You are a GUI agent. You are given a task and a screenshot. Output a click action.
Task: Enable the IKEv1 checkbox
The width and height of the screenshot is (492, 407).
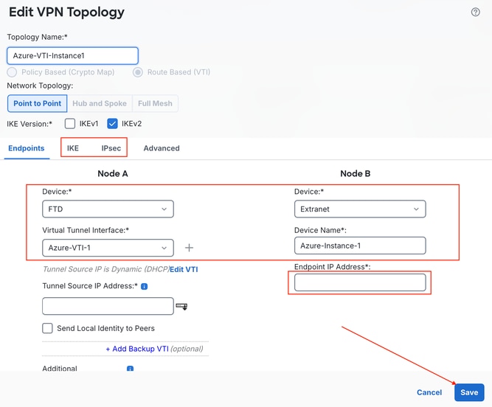click(x=69, y=124)
